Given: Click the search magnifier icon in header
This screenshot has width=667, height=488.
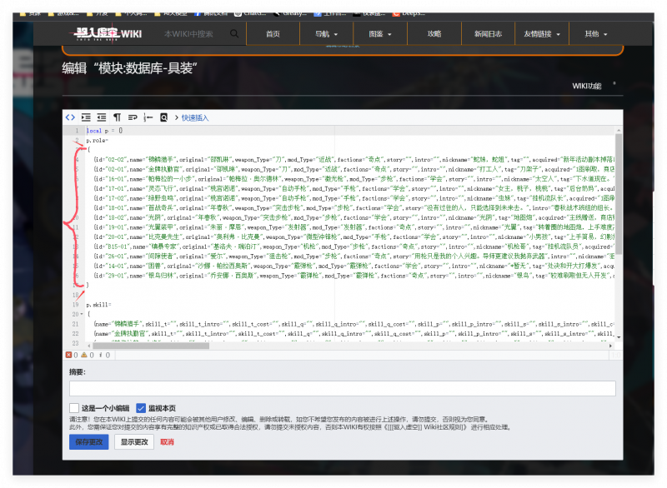Looking at the screenshot, I should 234,33.
